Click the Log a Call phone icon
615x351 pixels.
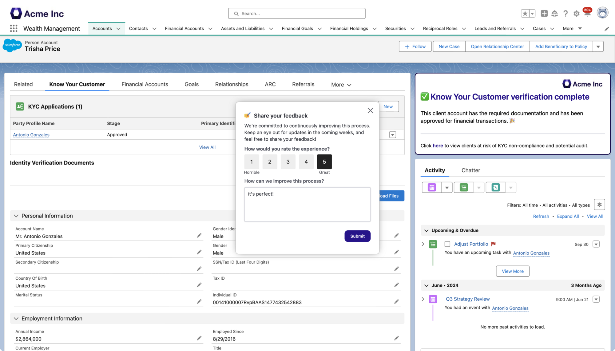coord(495,187)
